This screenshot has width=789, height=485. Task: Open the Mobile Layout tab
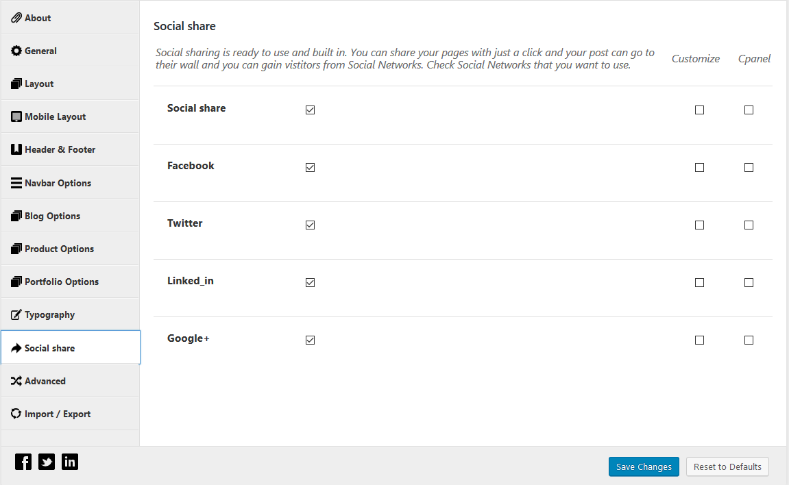coord(55,116)
